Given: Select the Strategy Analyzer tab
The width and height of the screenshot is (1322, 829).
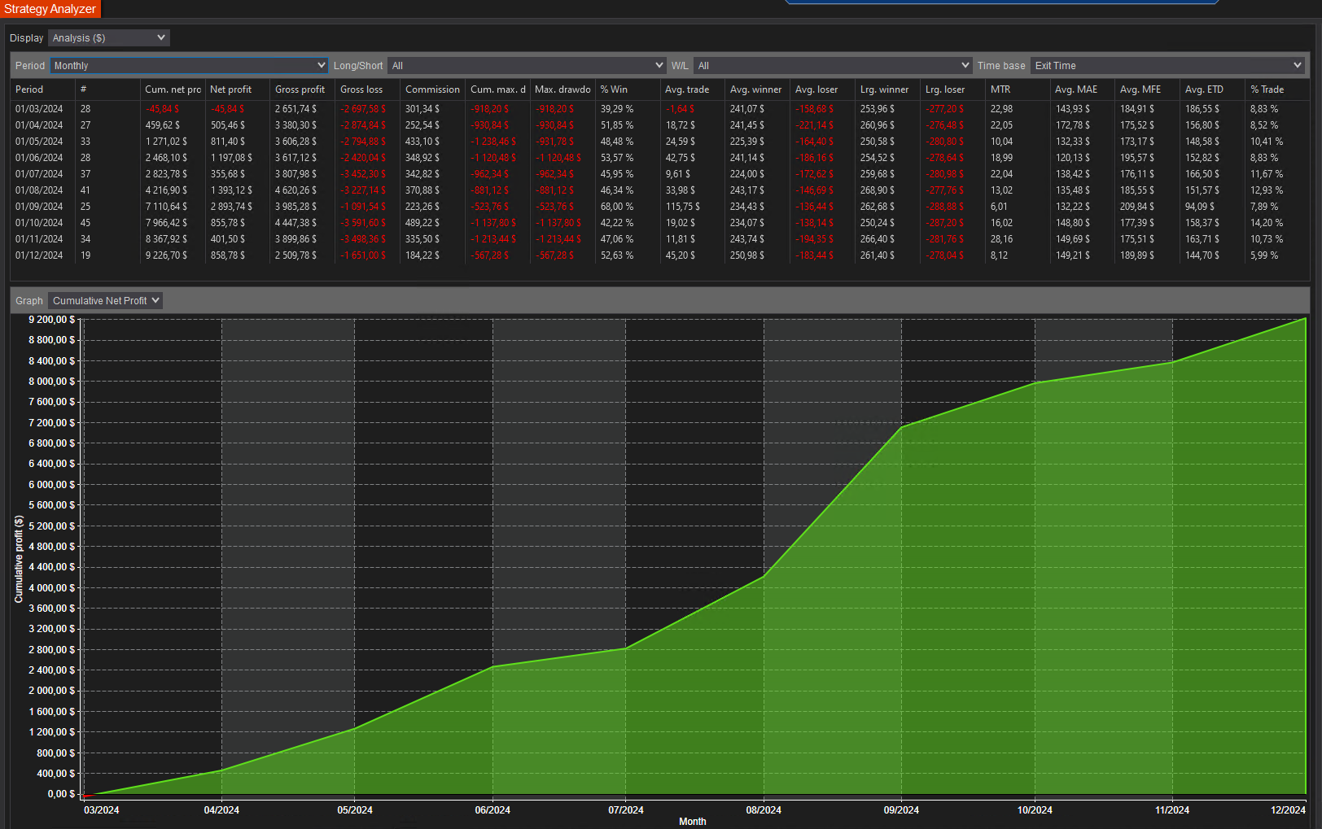Looking at the screenshot, I should (x=50, y=9).
